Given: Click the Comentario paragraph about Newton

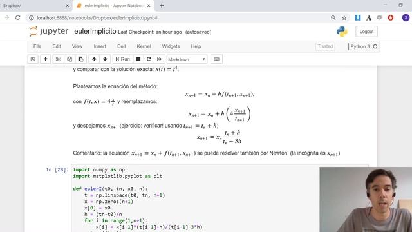Looking at the screenshot, I should (x=207, y=153).
